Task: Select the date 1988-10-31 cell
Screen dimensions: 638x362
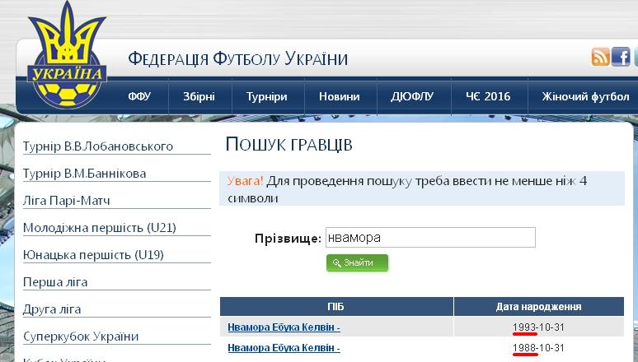Action: tap(539, 348)
